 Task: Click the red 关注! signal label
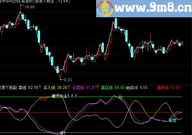(43, 99)
